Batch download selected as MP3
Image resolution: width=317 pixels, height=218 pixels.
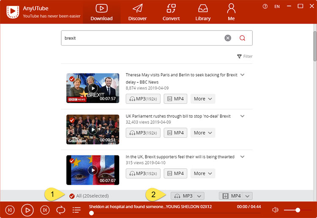183,196
